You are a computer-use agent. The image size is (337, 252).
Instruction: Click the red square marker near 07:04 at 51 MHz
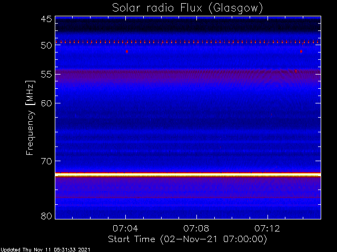point(127,51)
